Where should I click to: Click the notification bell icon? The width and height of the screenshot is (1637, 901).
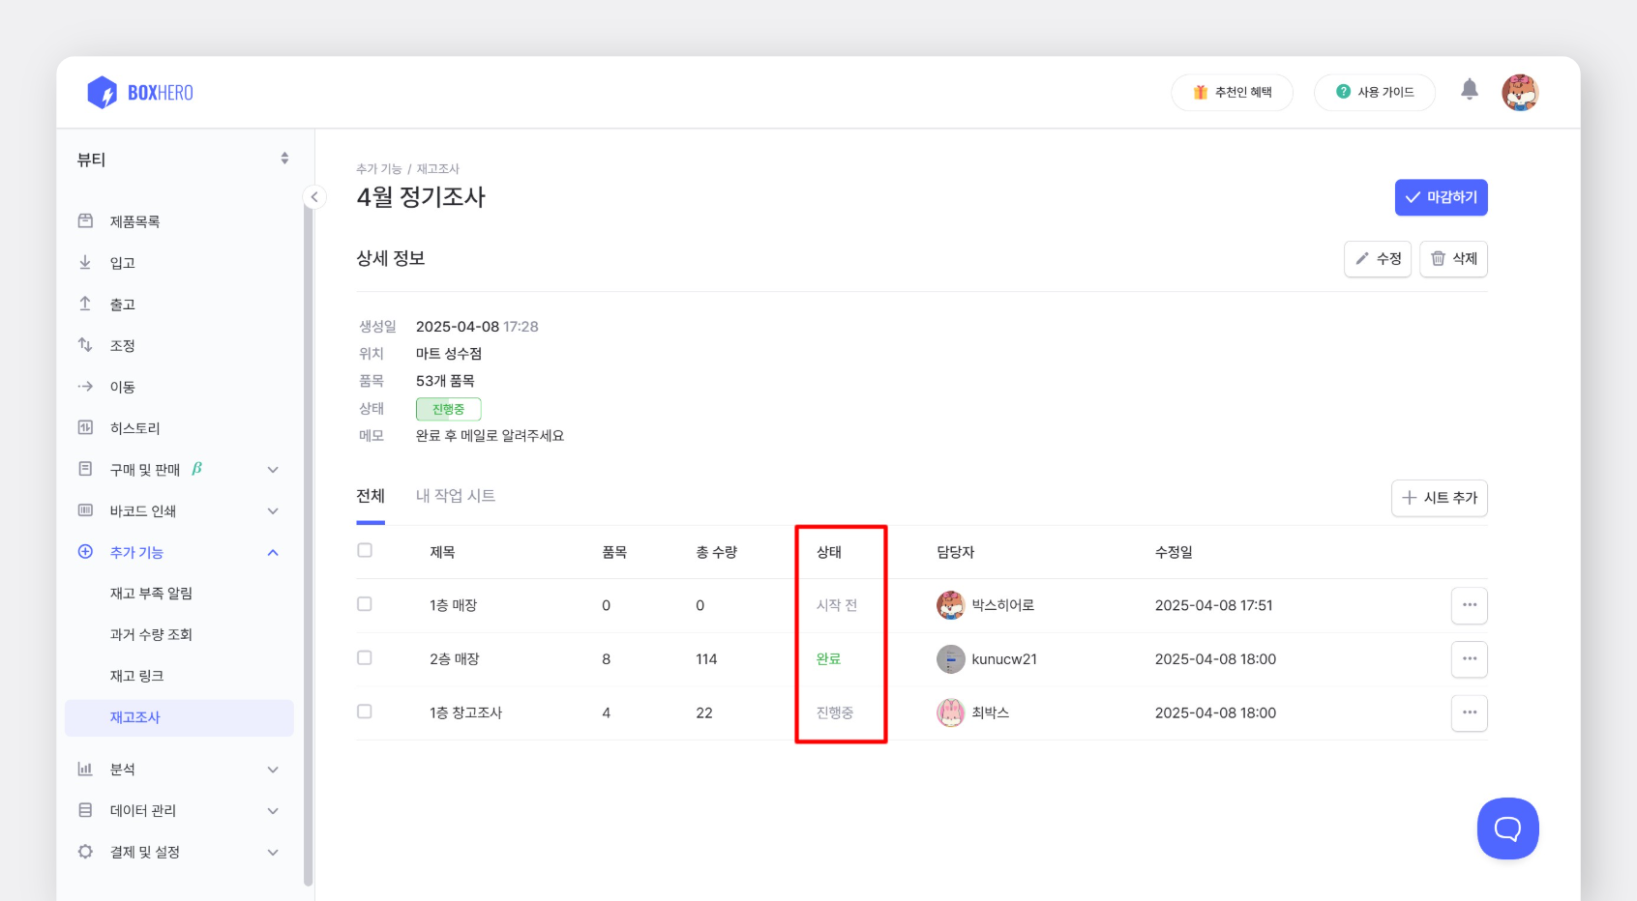[x=1469, y=90]
